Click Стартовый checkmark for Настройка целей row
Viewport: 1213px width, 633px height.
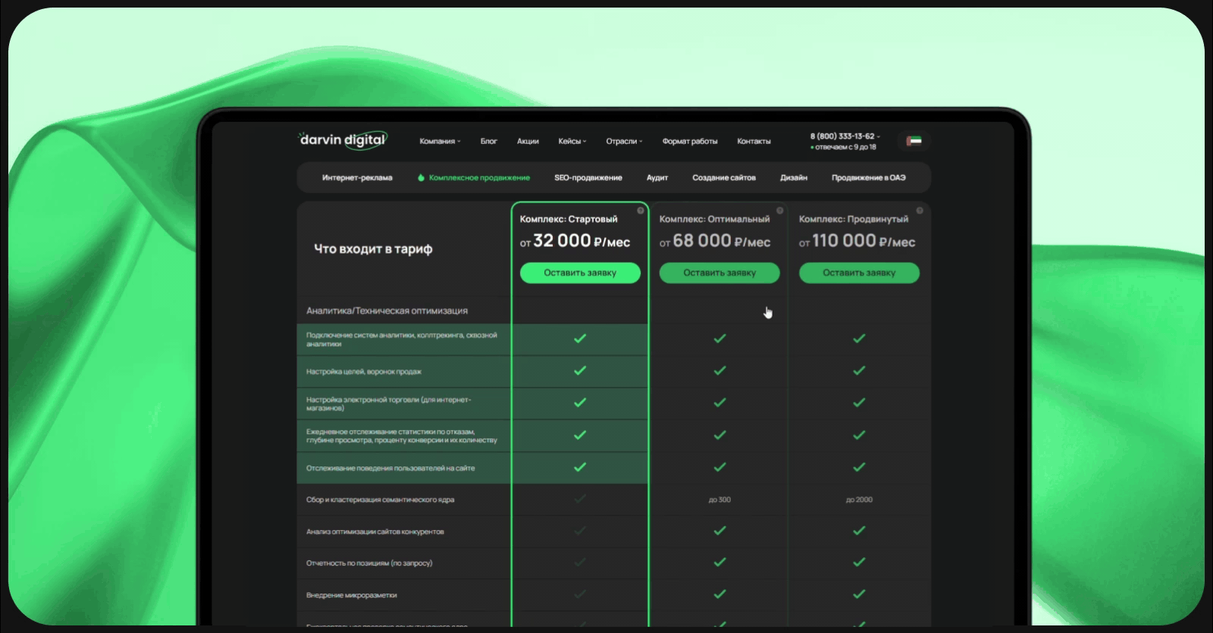click(580, 370)
